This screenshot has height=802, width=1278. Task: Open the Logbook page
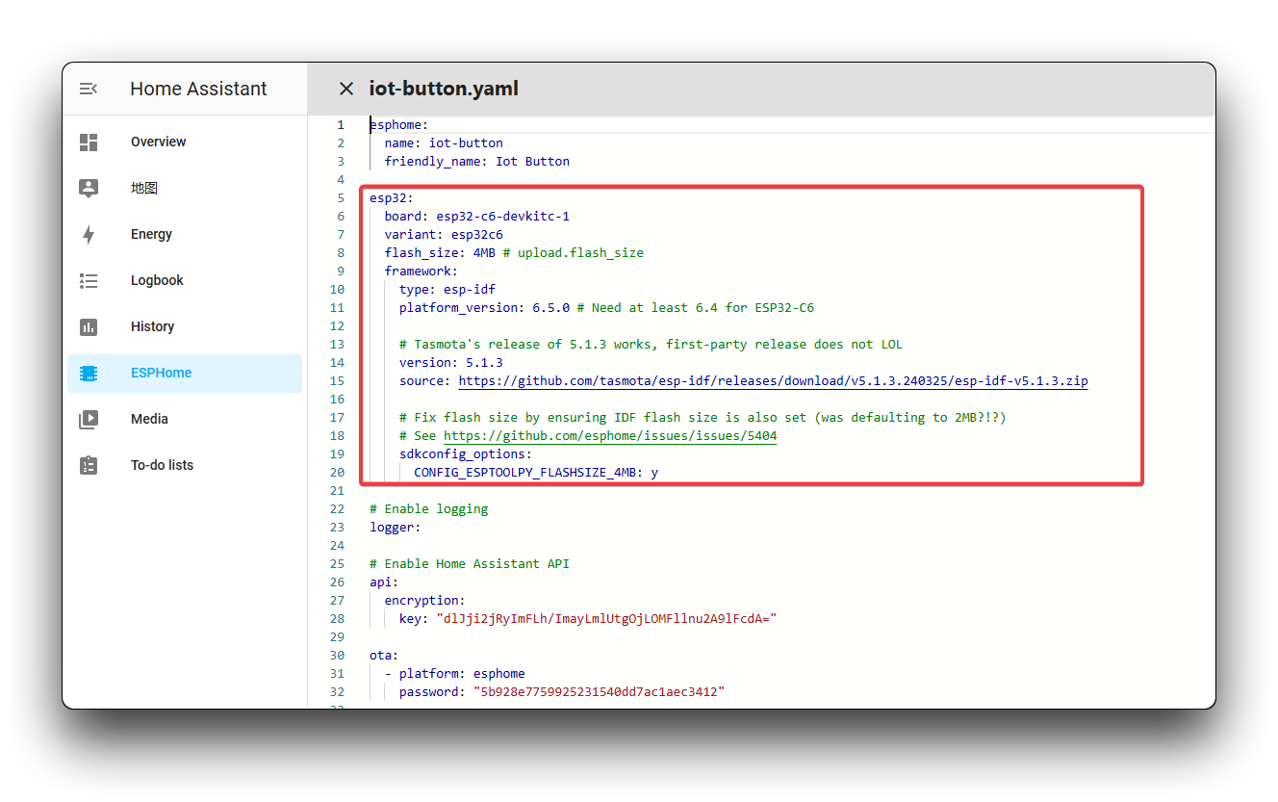tap(184, 280)
